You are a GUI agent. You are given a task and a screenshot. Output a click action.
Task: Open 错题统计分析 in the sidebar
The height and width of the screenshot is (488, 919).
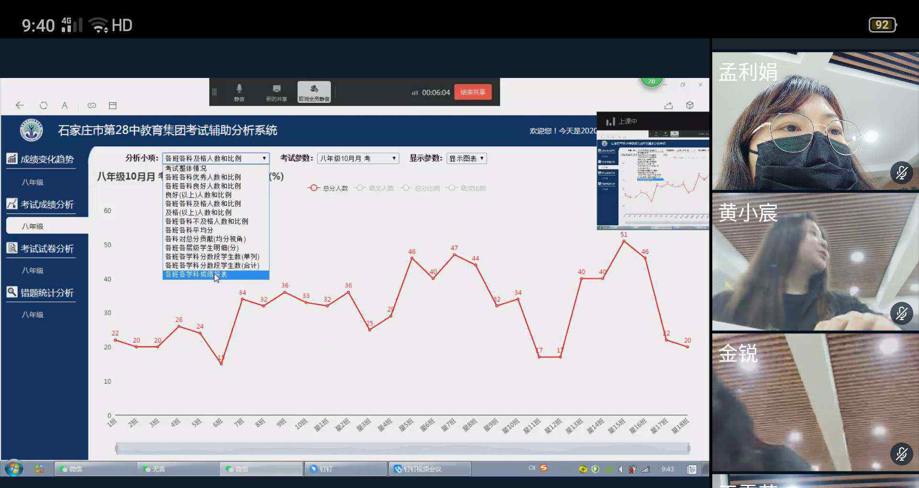pyautogui.click(x=41, y=293)
